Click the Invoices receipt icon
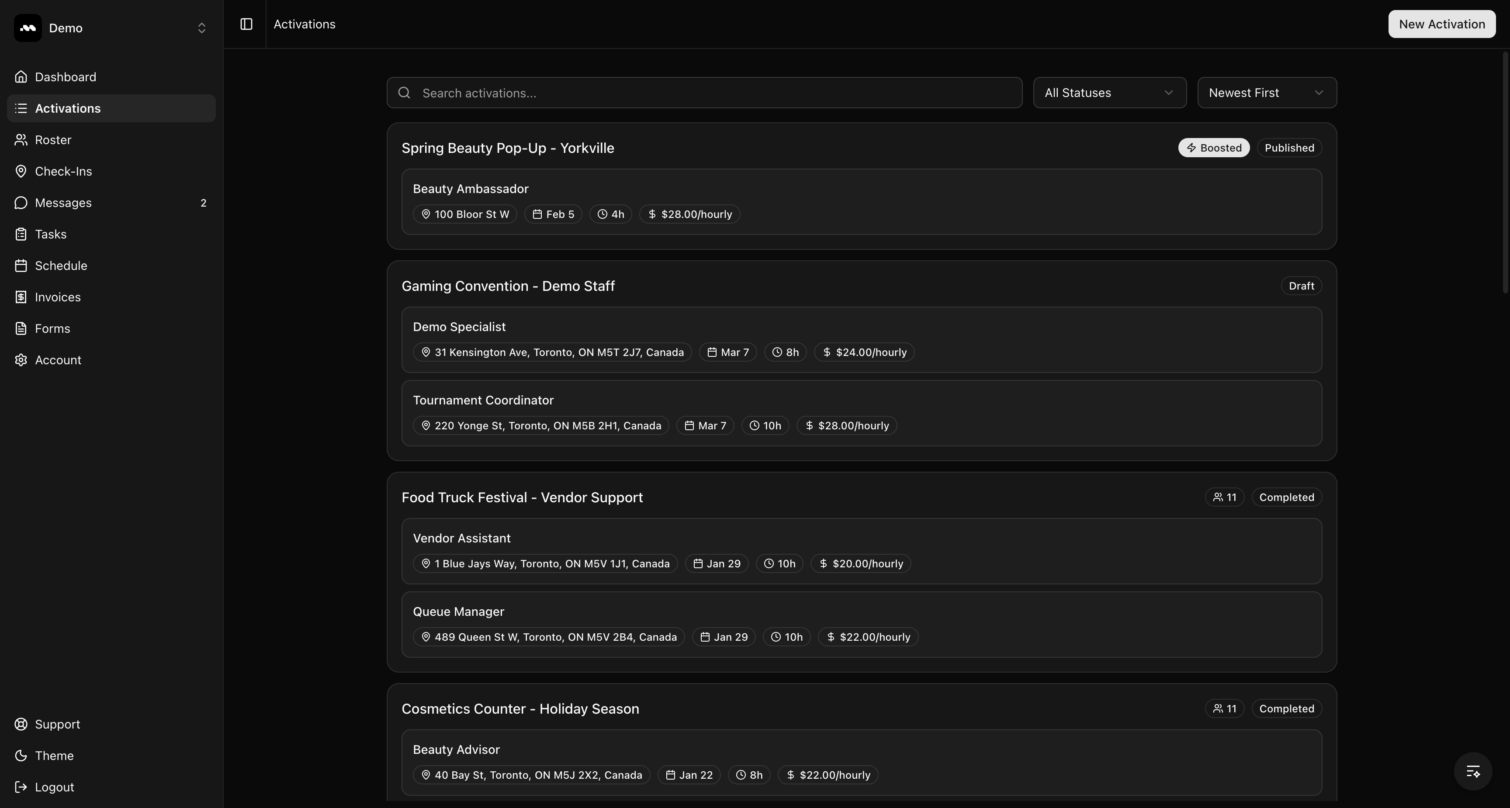 21,297
